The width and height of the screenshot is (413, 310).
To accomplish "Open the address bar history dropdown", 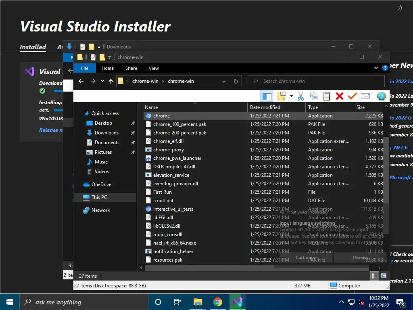I will click(223, 82).
